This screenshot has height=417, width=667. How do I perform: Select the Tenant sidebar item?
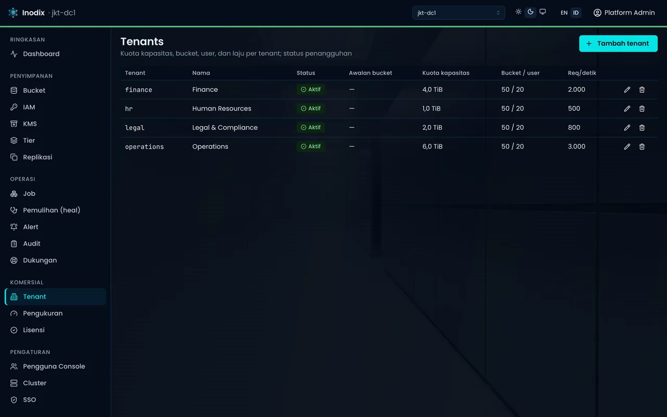[x=55, y=297]
